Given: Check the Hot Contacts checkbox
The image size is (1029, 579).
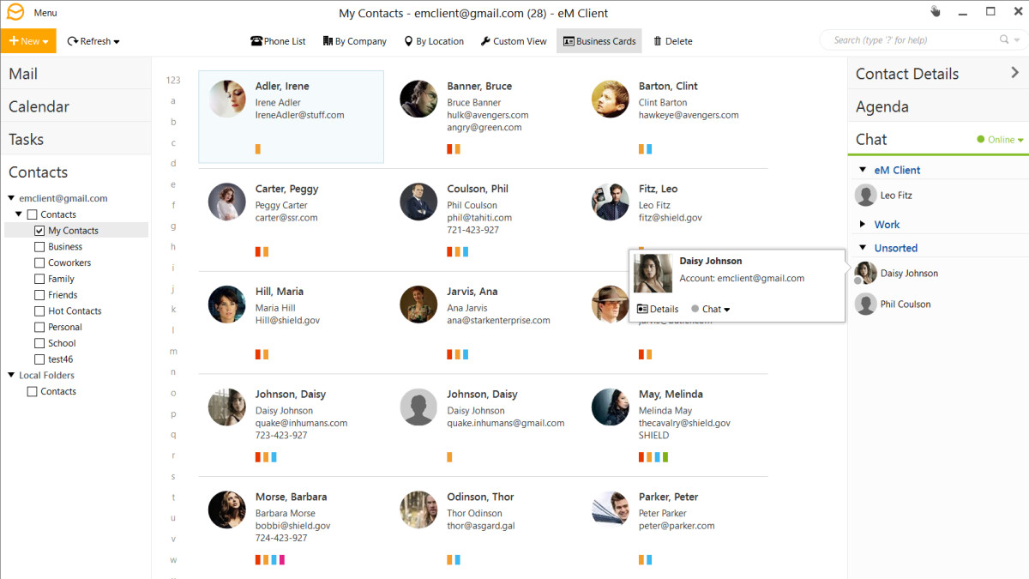Looking at the screenshot, I should [39, 311].
